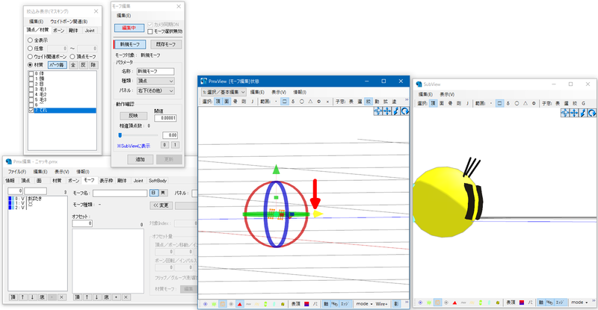Click the red-blue color swatch in PmxView
598x310 pixels.
[306, 304]
